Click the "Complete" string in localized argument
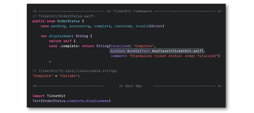Viewport: 254px width, 113px height. (x=144, y=46)
